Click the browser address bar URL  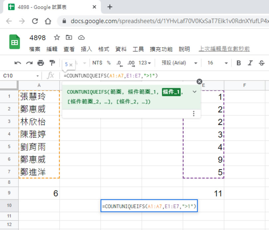[x=169, y=21]
